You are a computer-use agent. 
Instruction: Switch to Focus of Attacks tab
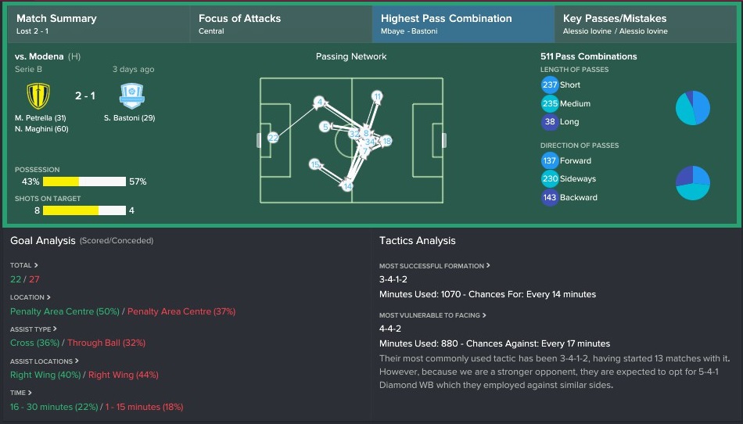(281, 24)
